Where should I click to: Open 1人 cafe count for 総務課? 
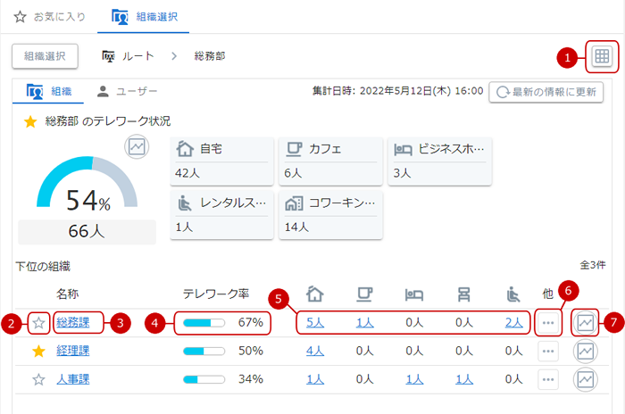tap(364, 322)
